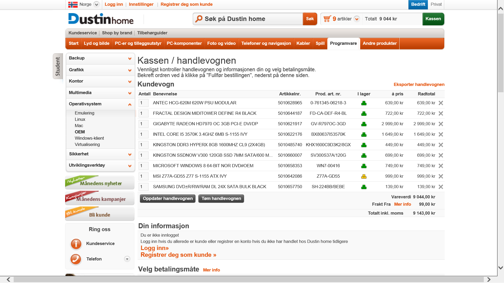
Task: Expand the Sikkerhet category
Action: click(130, 154)
